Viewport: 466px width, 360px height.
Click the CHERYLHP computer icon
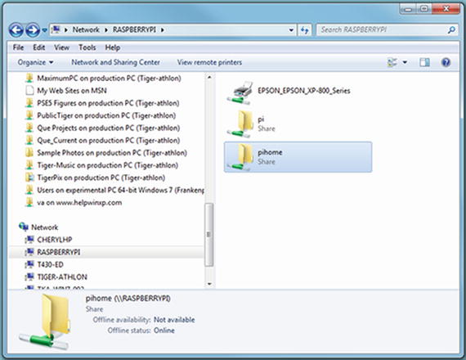tap(29, 240)
